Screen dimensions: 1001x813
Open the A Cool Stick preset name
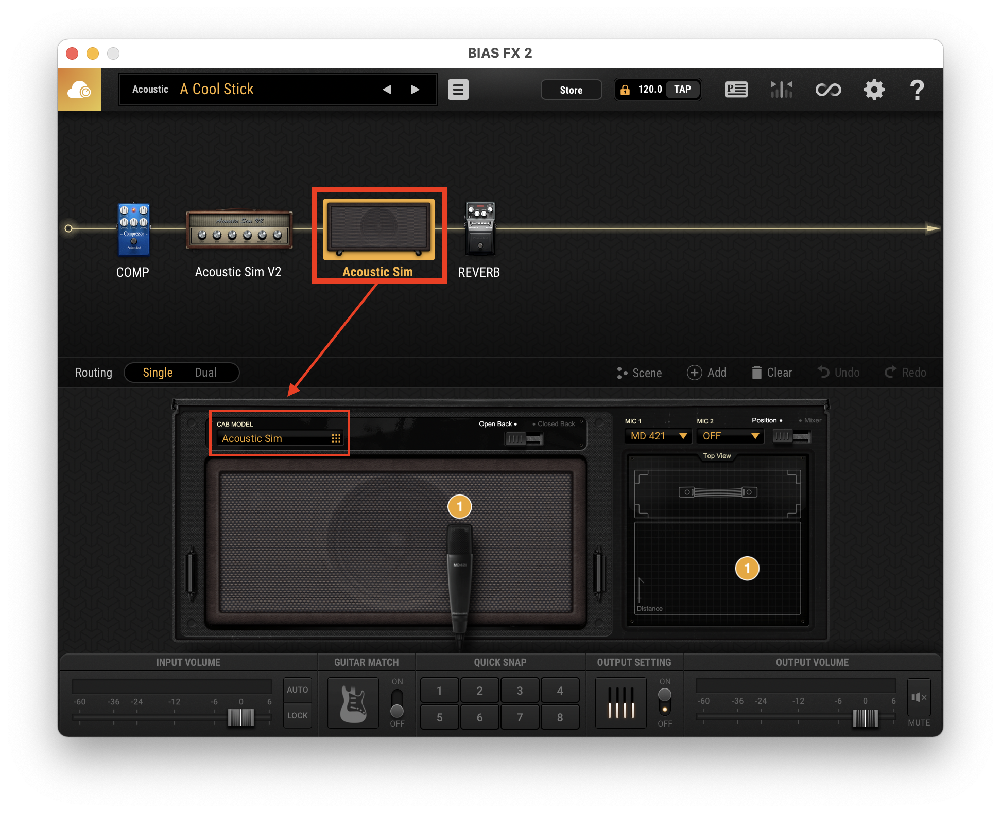[x=217, y=89]
